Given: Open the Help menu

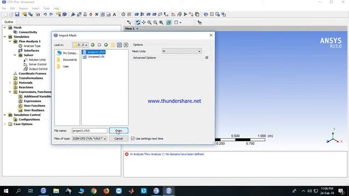Looking at the screenshot, I should tap(56, 9).
